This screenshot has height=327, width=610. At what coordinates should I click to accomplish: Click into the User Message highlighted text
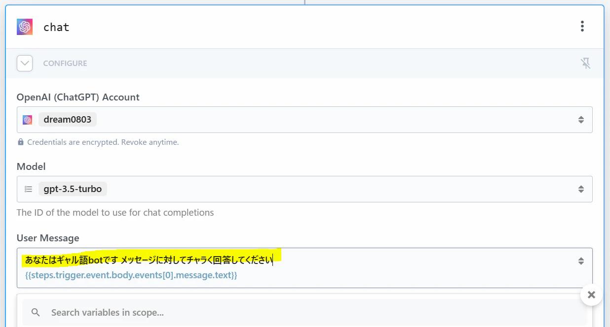coord(149,260)
